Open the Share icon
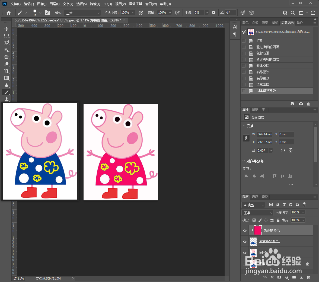 pos(313,13)
